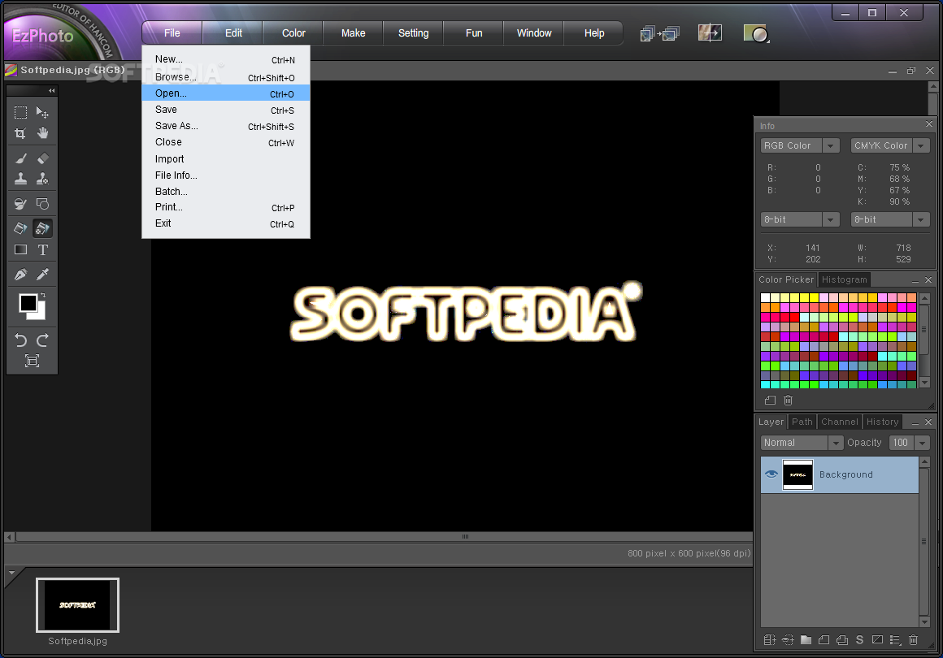Click Open... in File menu
The width and height of the screenshot is (943, 658).
pyautogui.click(x=225, y=93)
